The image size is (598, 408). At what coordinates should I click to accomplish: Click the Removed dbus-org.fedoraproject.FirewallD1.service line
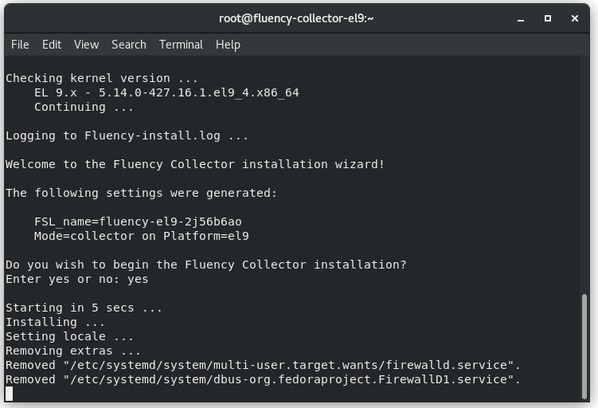263,380
